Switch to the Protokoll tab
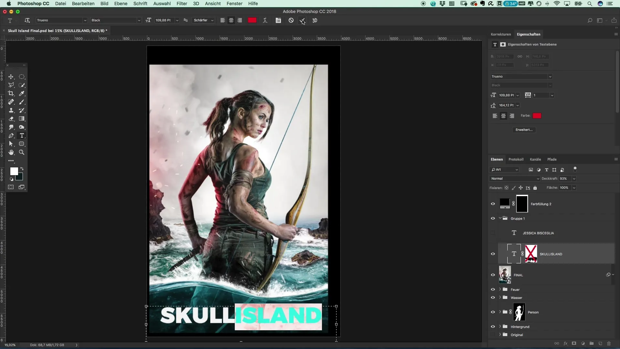The height and width of the screenshot is (349, 620). click(516, 159)
